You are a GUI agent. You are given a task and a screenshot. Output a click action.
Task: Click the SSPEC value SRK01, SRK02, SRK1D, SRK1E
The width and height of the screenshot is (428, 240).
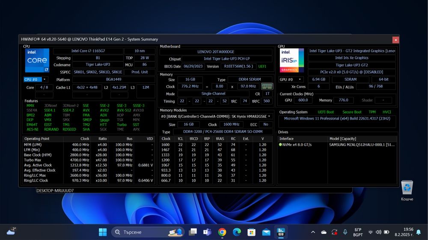pos(98,72)
